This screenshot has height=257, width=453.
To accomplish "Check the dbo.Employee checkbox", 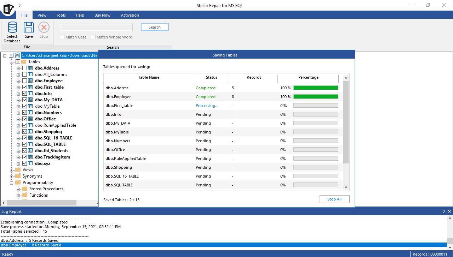I will click(24, 81).
